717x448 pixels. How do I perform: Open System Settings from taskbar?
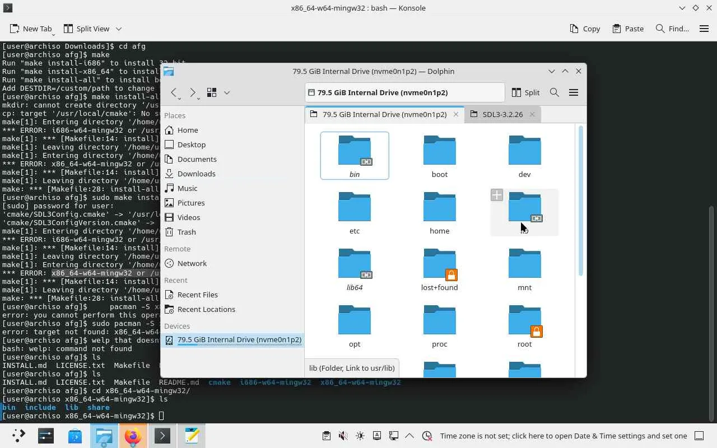pyautogui.click(x=46, y=436)
